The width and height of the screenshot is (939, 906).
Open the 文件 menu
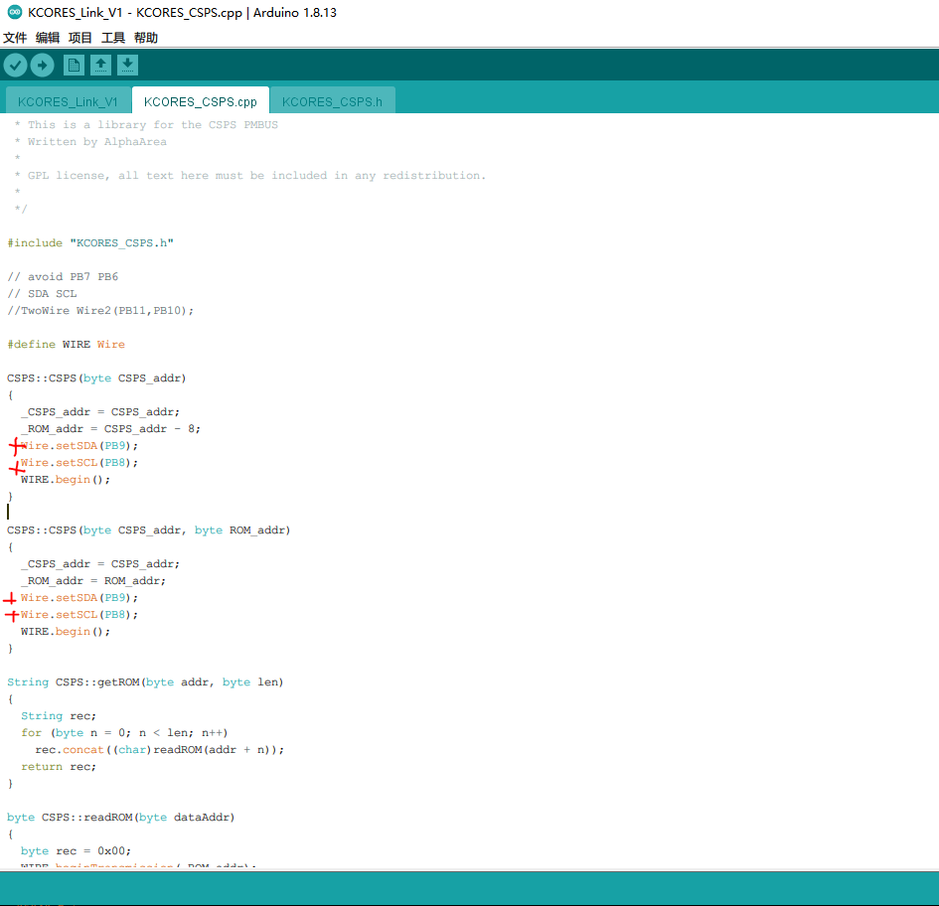click(x=15, y=37)
